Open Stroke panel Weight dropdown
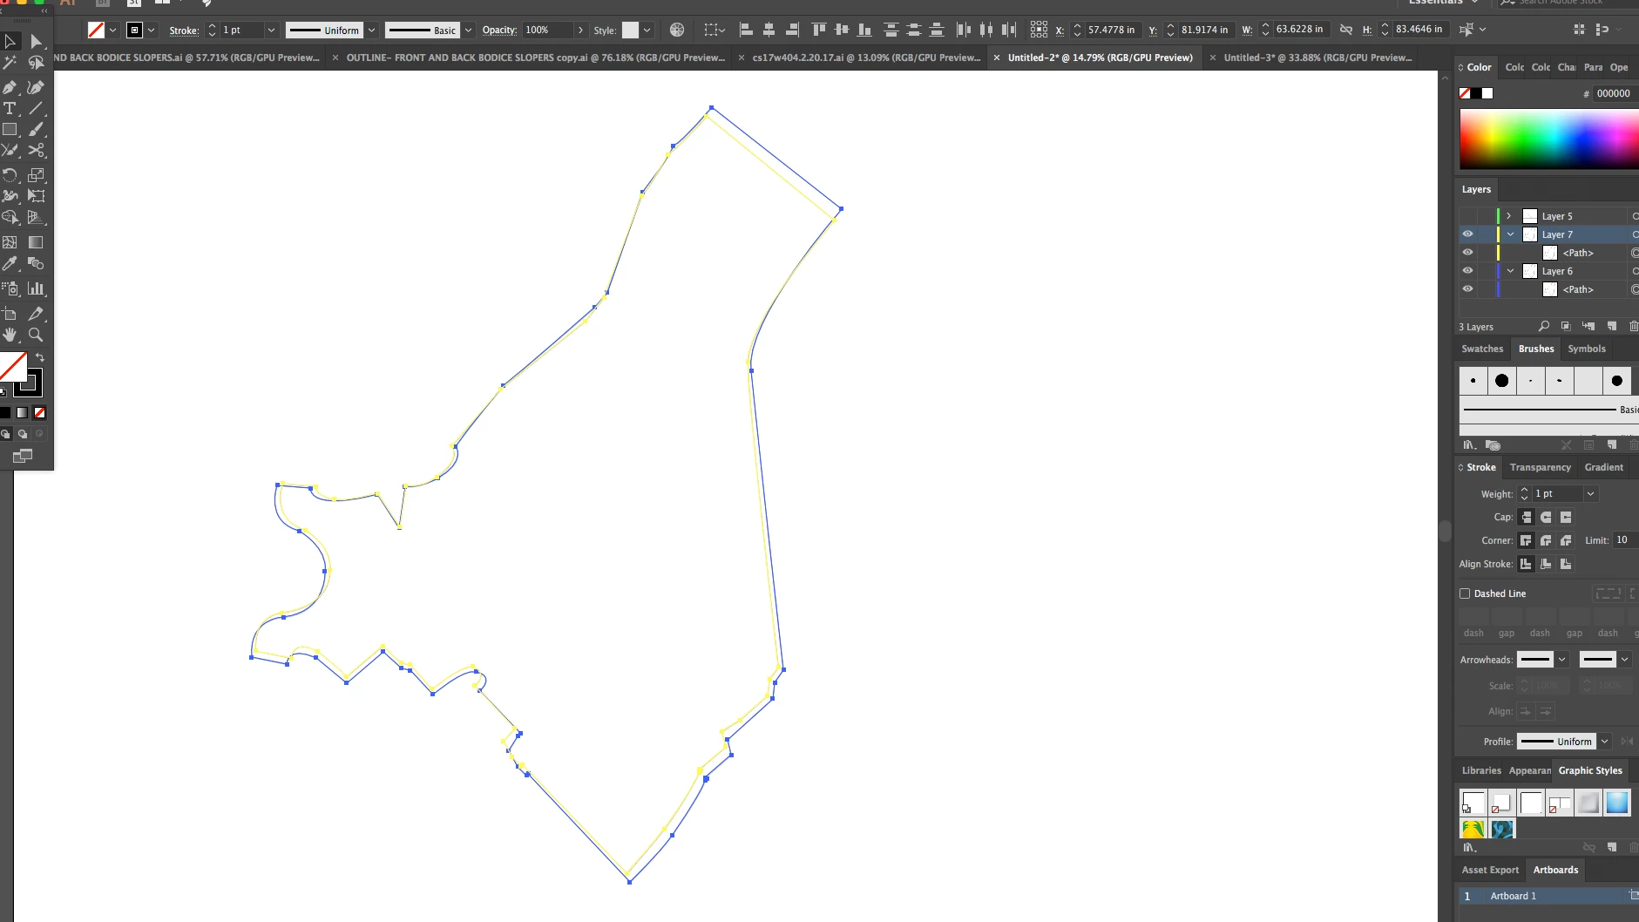 (x=1590, y=494)
